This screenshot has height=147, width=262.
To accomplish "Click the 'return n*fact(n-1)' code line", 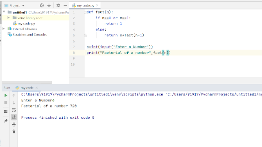I will 124,35.
